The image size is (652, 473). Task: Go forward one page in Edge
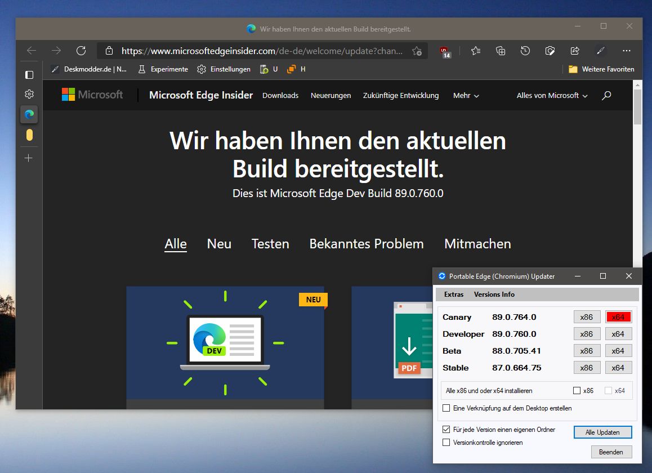(56, 51)
